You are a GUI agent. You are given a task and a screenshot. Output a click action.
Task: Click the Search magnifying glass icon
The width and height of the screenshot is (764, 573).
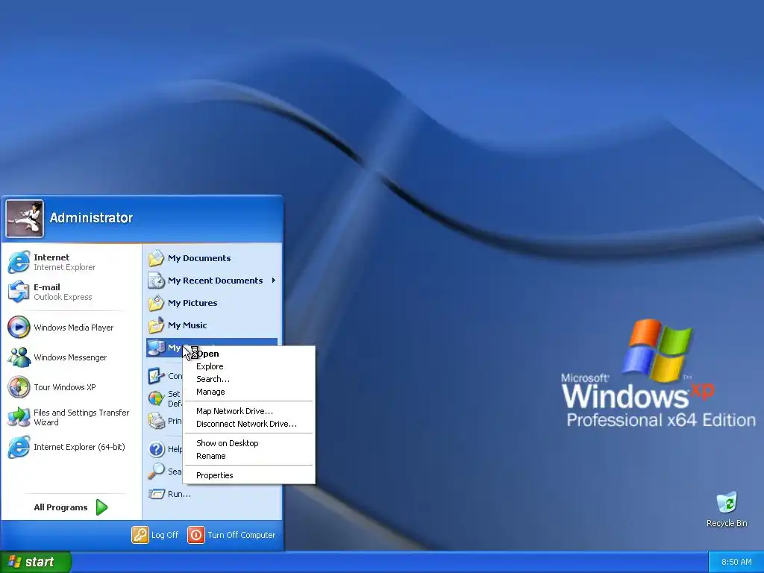pyautogui.click(x=157, y=472)
